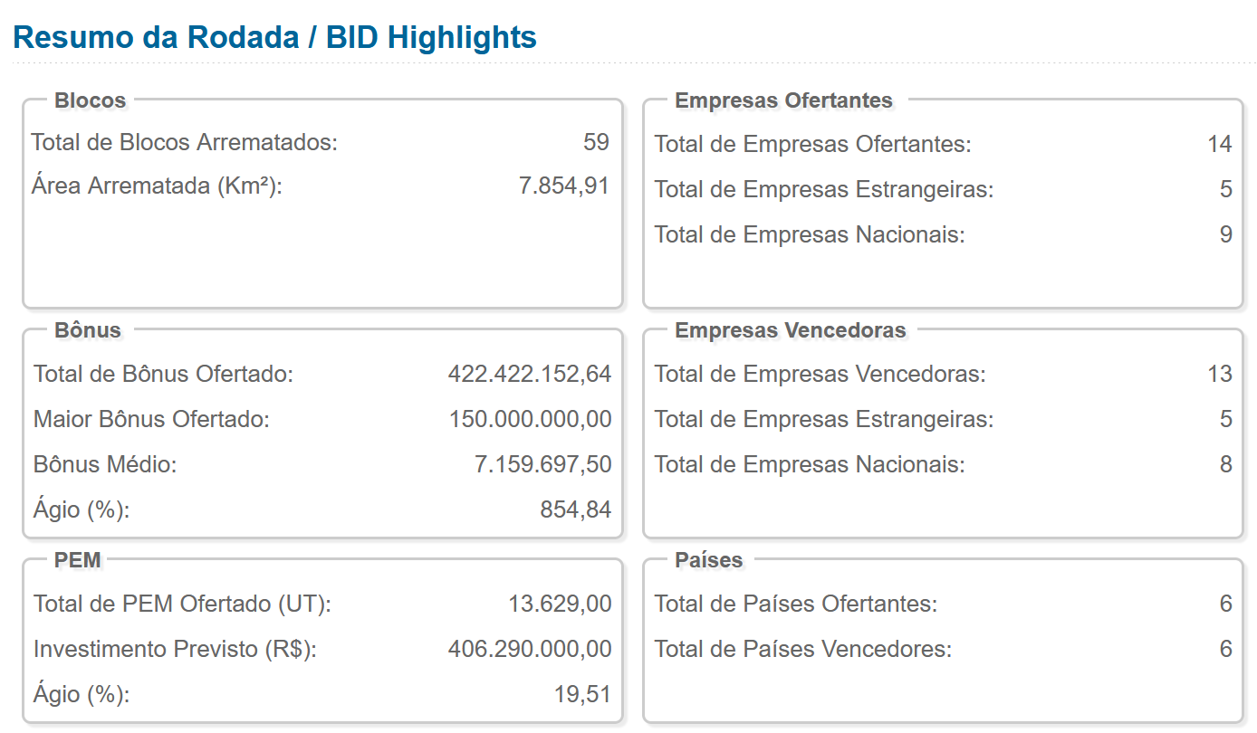The height and width of the screenshot is (733, 1257).
Task: Click the Empresas Vencedoras section title
Action: point(790,330)
